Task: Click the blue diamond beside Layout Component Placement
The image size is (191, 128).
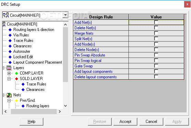Action: click(10, 62)
